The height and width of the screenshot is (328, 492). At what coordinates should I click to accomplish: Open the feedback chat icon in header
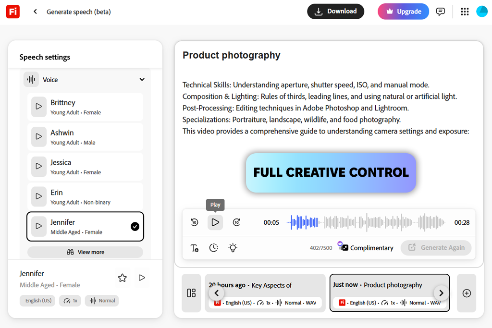pos(441,12)
